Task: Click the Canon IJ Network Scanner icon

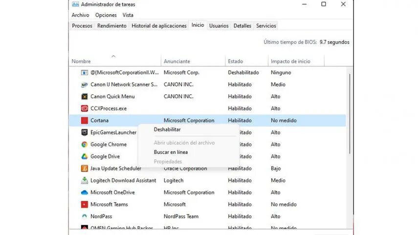Action: 85,85
